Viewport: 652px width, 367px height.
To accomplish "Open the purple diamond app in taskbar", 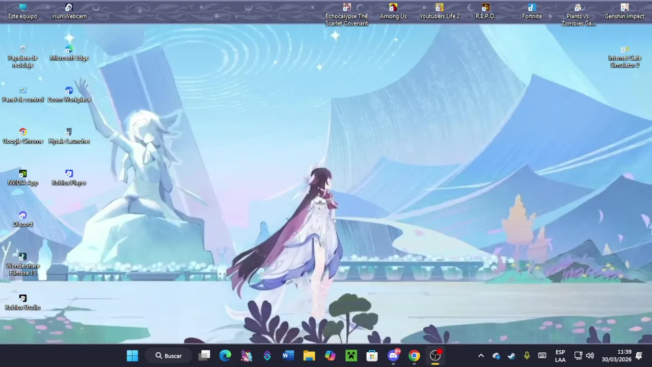I will 267,356.
